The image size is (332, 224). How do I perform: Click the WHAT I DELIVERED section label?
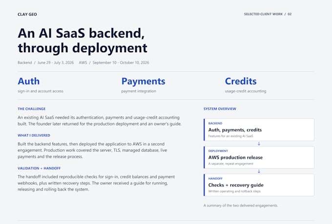click(34, 135)
